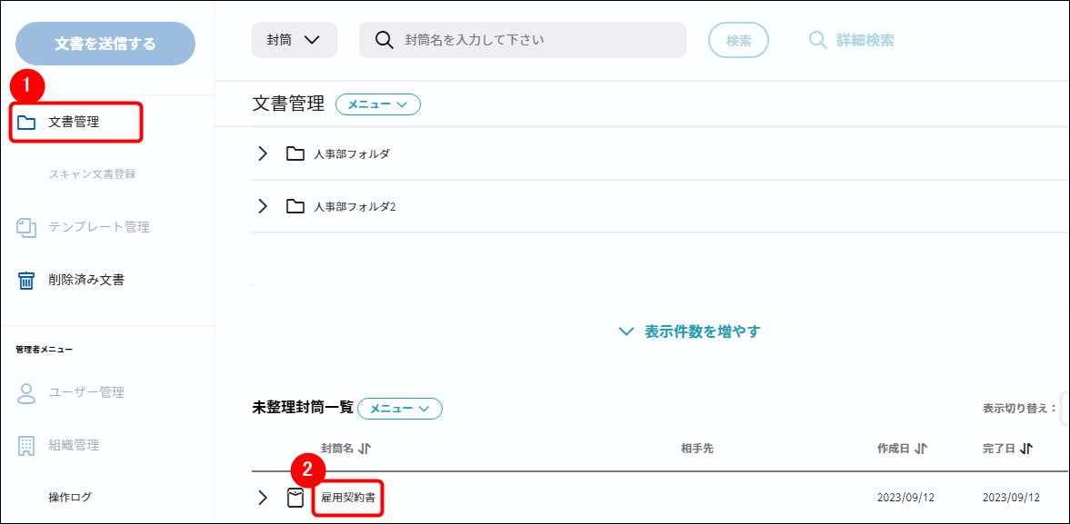Sort by 封筒名 column sort icon

tap(365, 449)
